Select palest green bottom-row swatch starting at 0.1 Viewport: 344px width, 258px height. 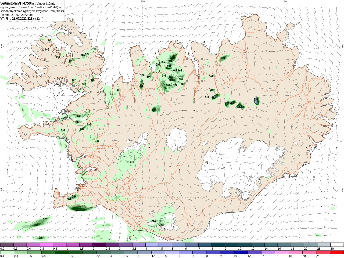(7, 252)
